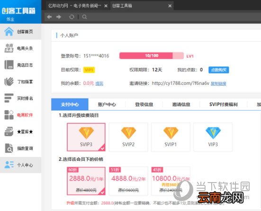This screenshot has height=211, width=261.
Task: Open the 个人中心 user icon
Action: 9,165
